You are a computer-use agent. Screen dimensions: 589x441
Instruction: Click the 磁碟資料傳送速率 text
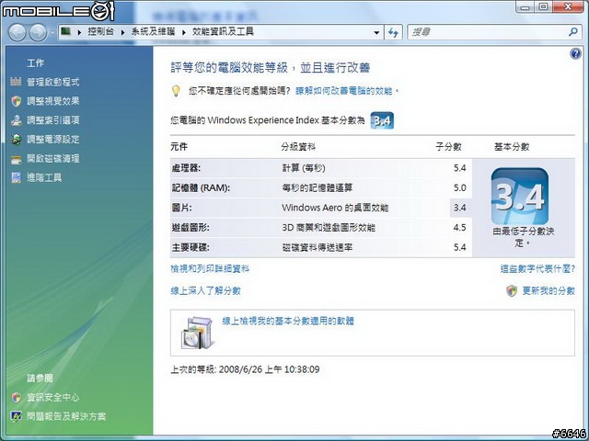pyautogui.click(x=317, y=247)
